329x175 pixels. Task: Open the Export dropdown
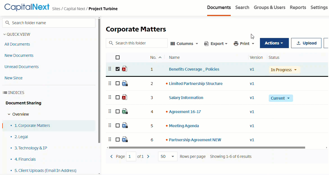pos(216,44)
